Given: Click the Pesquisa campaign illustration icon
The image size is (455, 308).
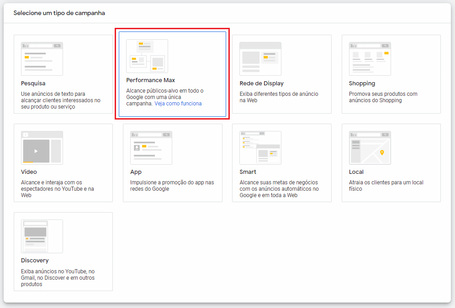Looking at the screenshot, I should (x=42, y=59).
